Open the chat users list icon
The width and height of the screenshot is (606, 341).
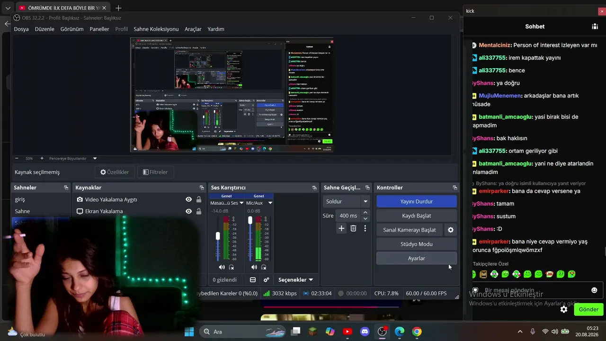[595, 27]
